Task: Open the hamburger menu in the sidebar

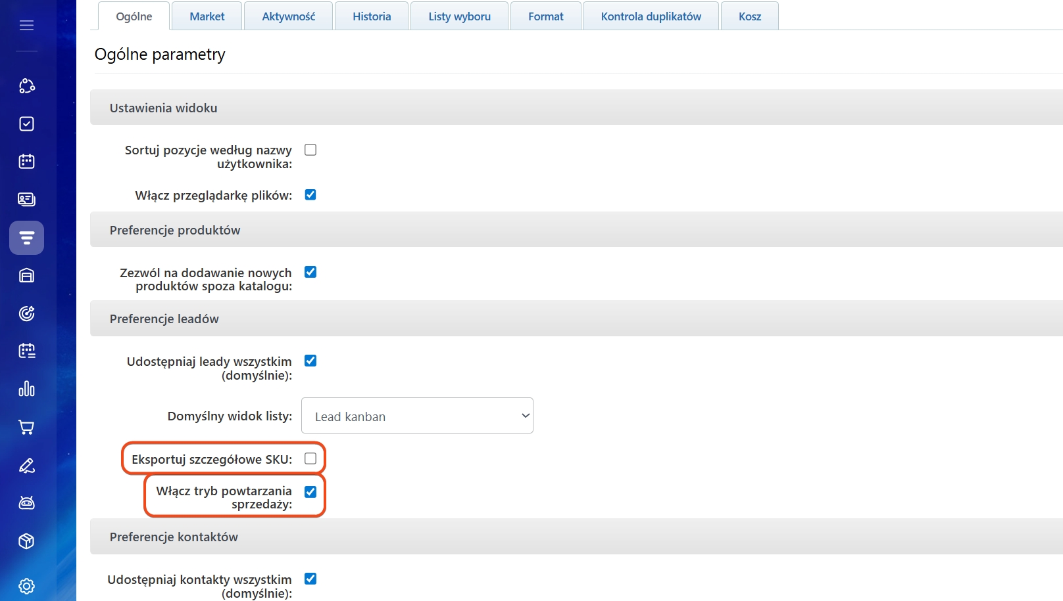Action: [26, 26]
